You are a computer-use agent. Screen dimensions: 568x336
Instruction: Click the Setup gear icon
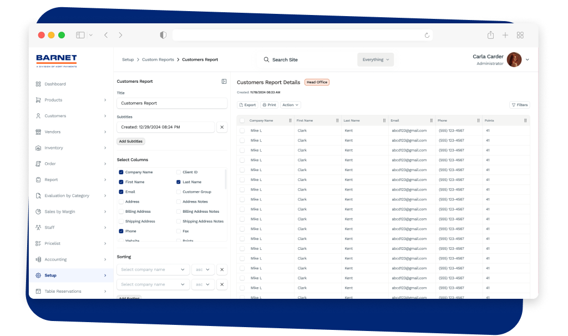click(38, 275)
